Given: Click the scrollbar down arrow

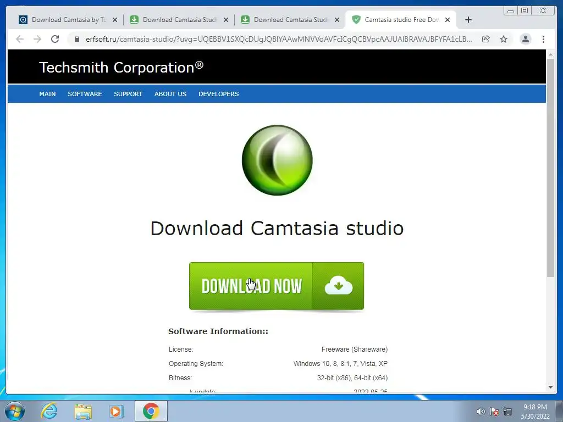Looking at the screenshot, I should pyautogui.click(x=550, y=387).
